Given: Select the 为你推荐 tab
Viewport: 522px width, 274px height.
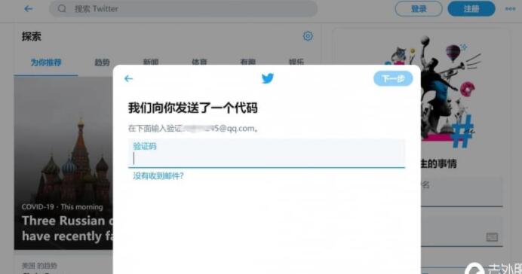Looking at the screenshot, I should 46,62.
